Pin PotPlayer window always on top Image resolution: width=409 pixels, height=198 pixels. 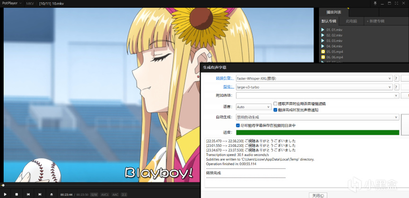click(x=375, y=3)
